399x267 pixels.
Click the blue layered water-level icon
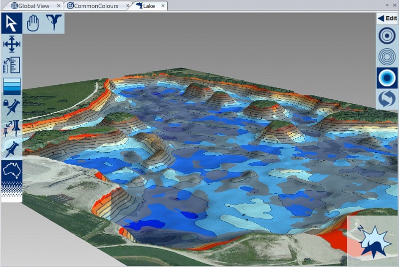click(11, 86)
